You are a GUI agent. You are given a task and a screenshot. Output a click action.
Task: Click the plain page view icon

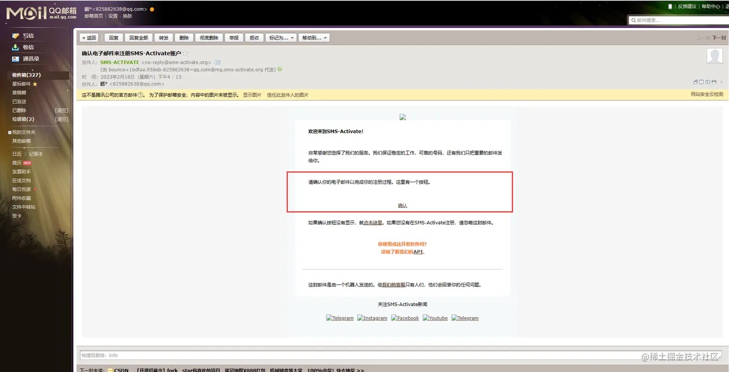(702, 82)
